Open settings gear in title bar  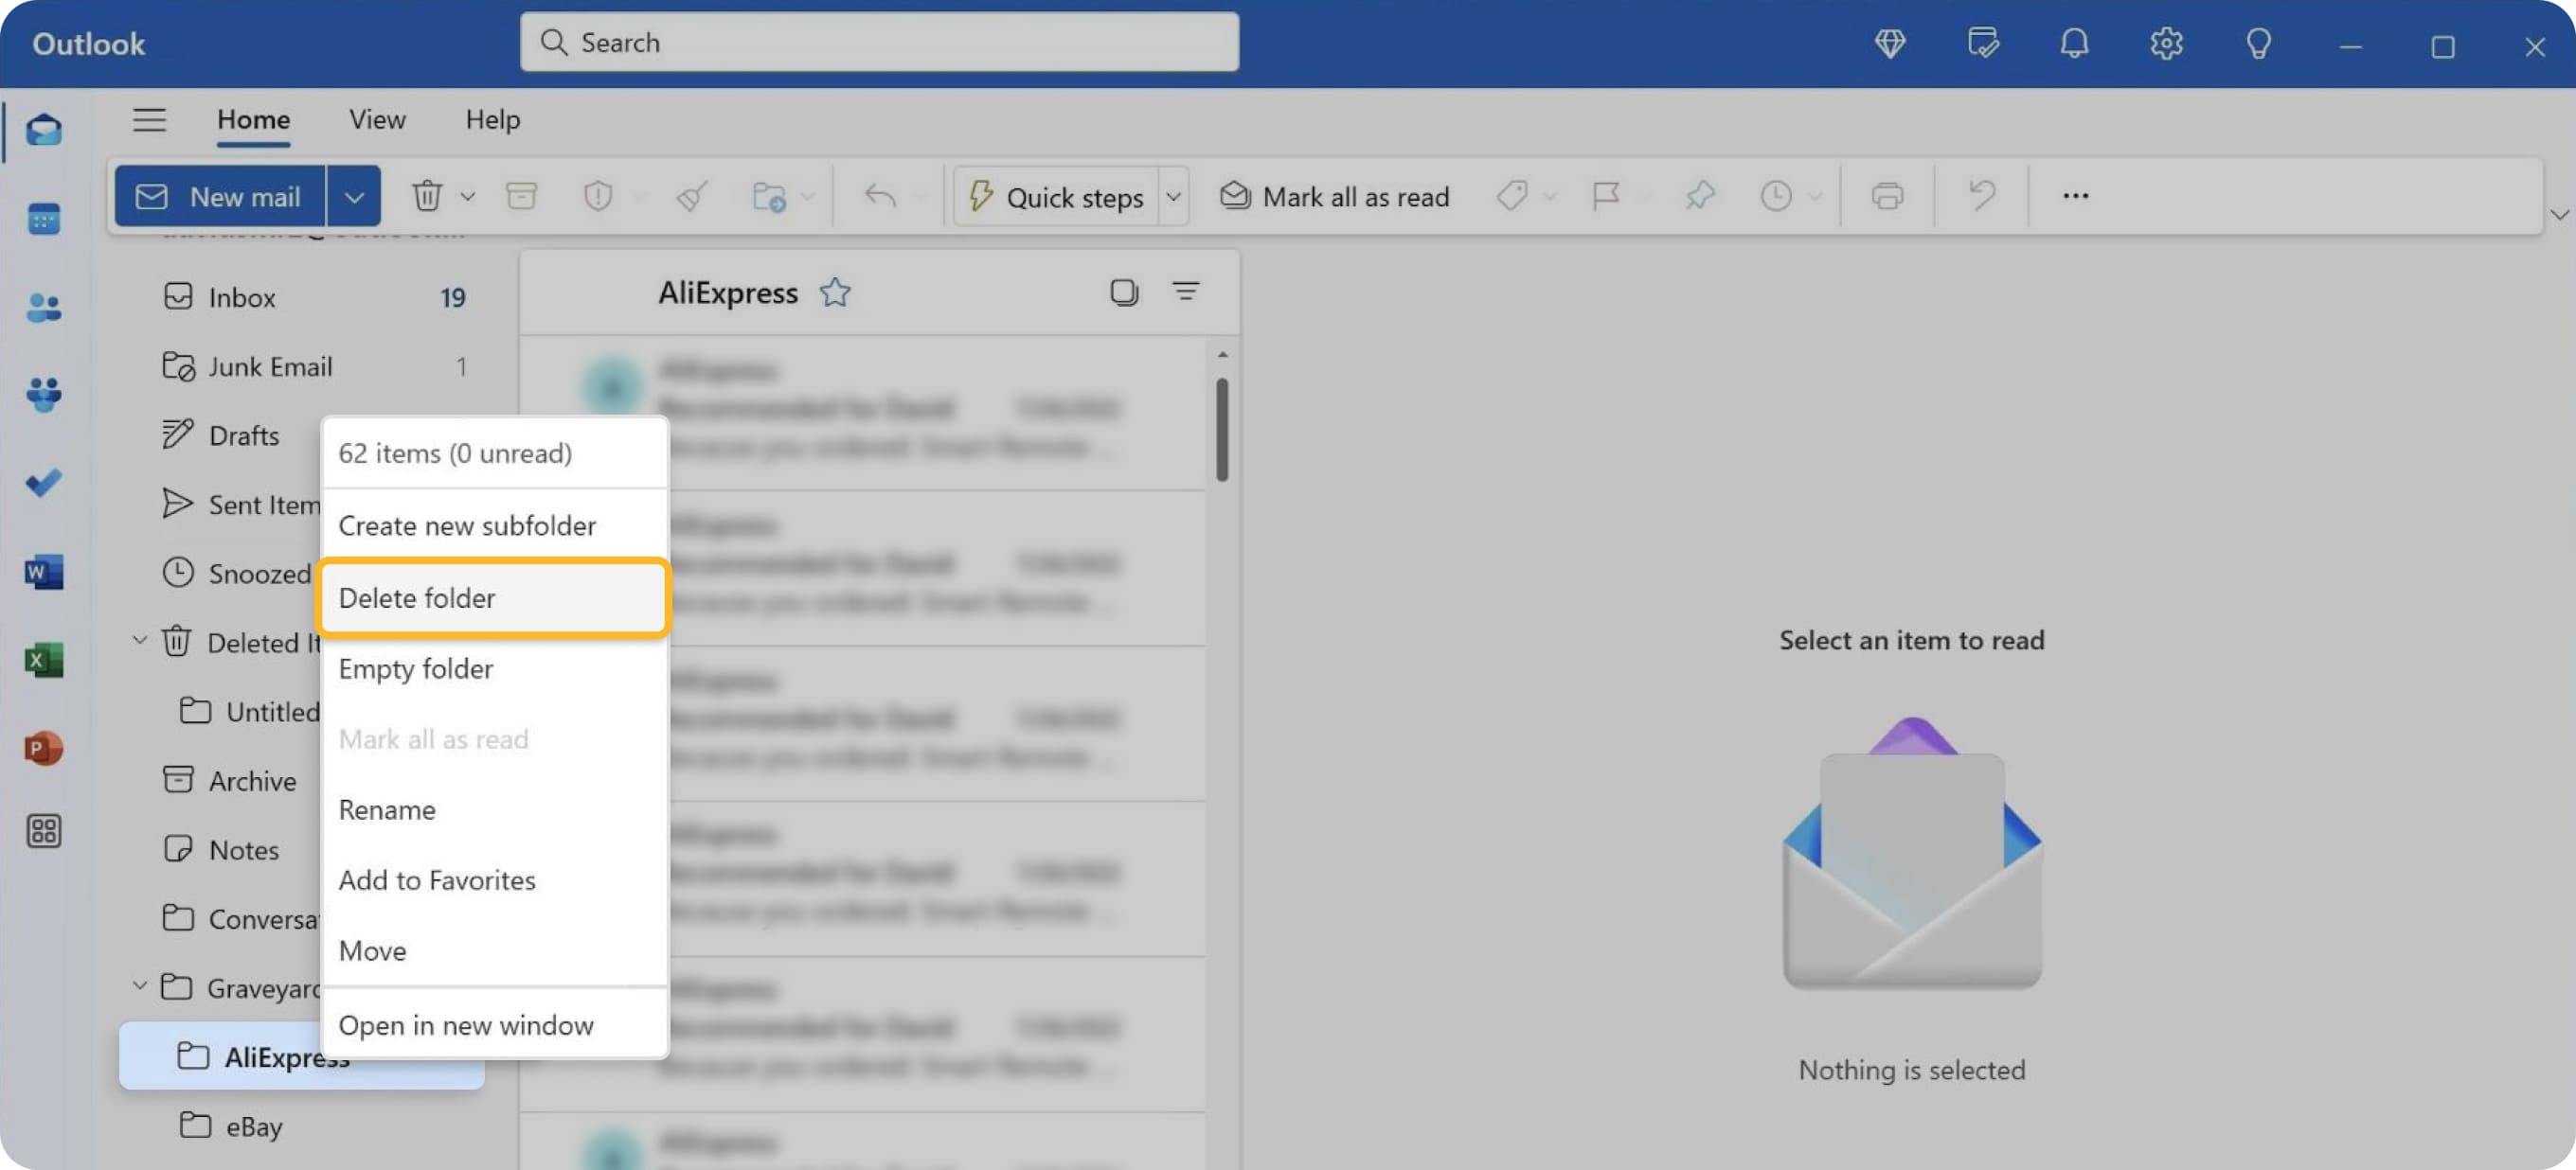2166,43
